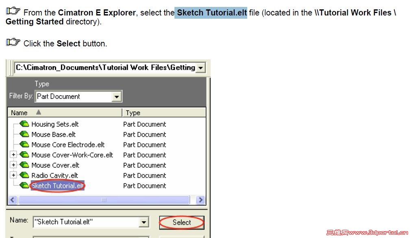Click the horizontal scrollbar right arrow
The image size is (416, 238).
200,200
